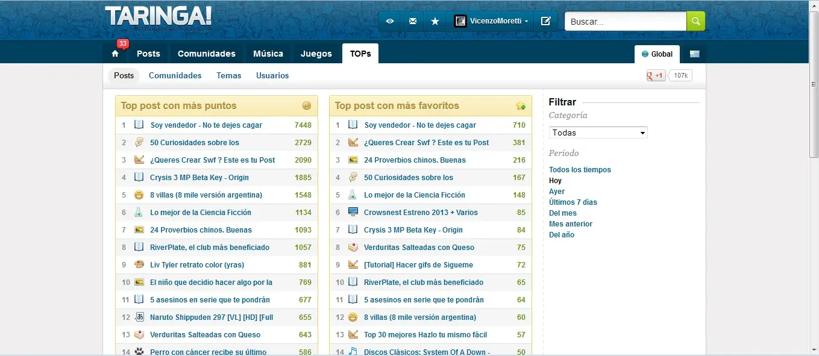Click the TARINGA! logo

(158, 18)
